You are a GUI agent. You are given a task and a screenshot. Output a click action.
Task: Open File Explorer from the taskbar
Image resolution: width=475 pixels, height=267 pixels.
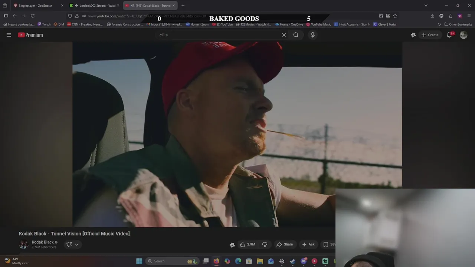(x=260, y=261)
